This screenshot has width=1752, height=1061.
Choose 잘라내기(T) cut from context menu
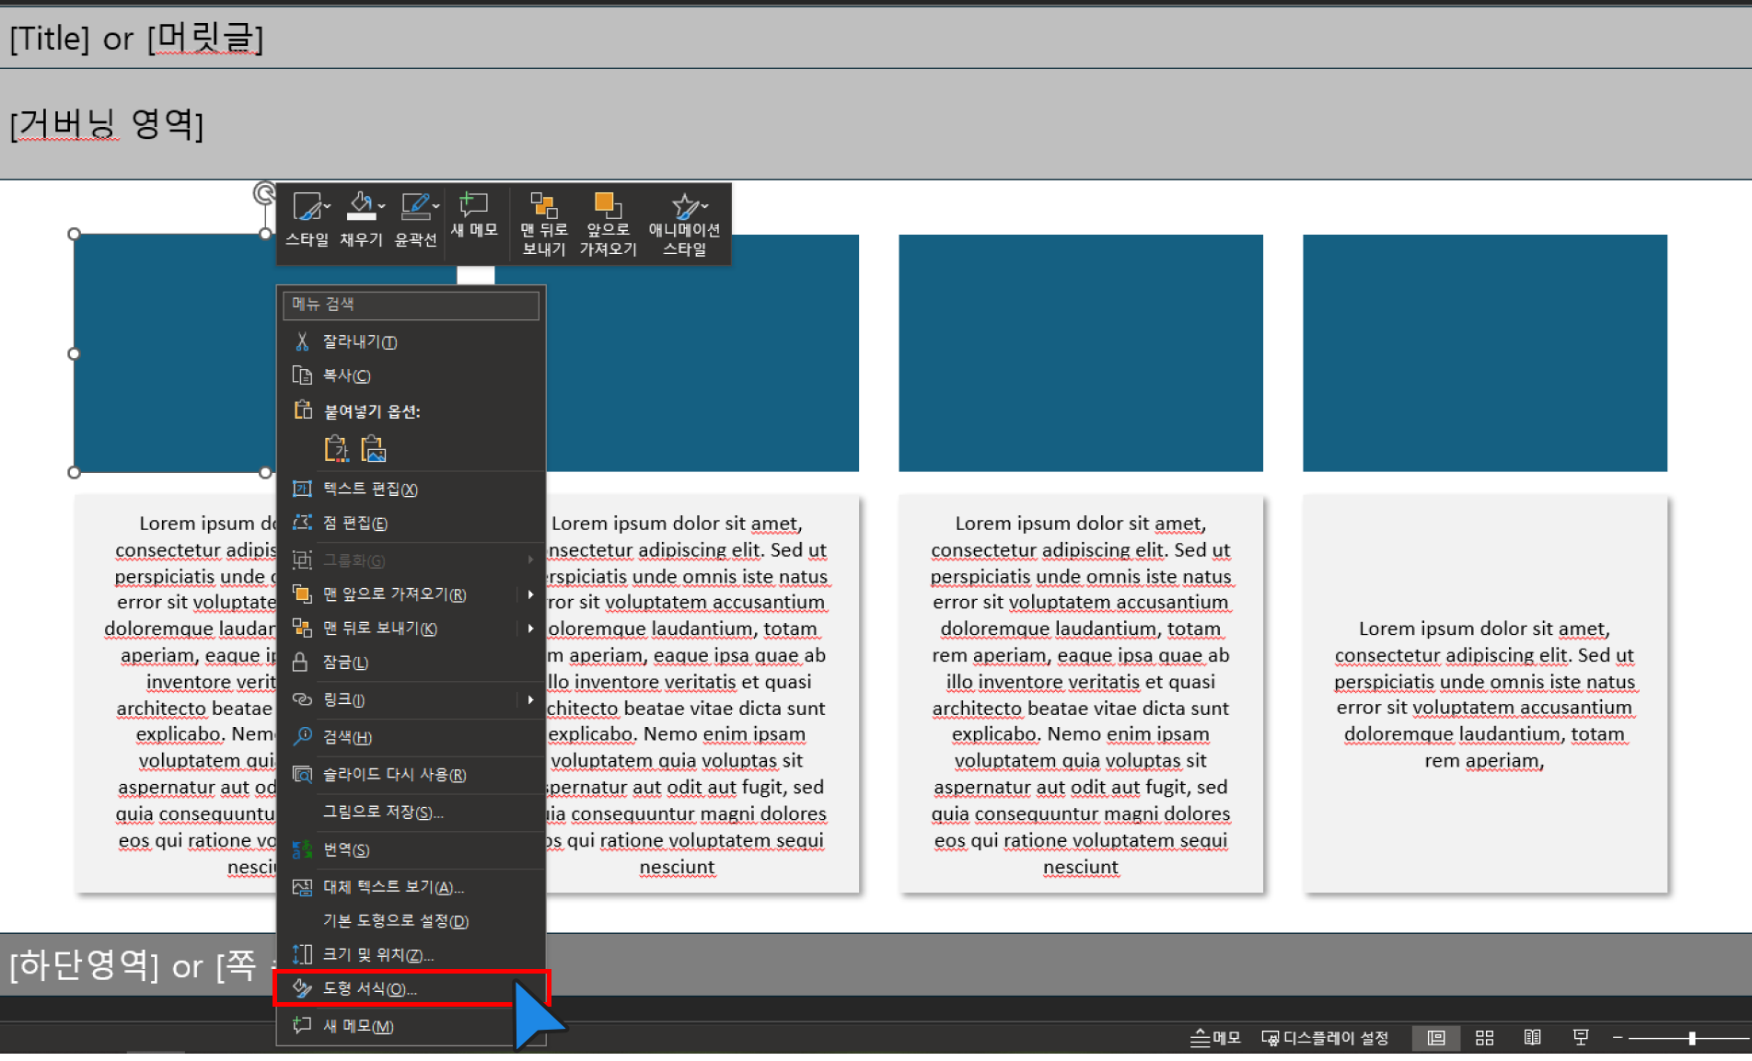(411, 341)
